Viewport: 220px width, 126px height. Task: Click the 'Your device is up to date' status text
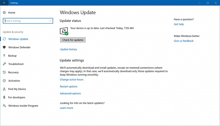click(x=102, y=28)
